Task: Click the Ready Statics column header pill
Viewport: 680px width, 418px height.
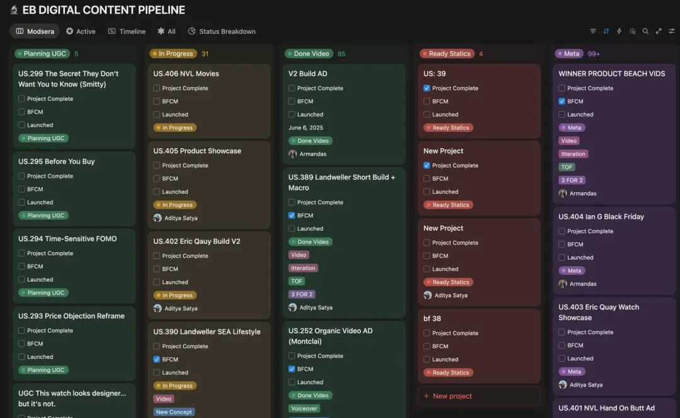Action: tap(446, 54)
